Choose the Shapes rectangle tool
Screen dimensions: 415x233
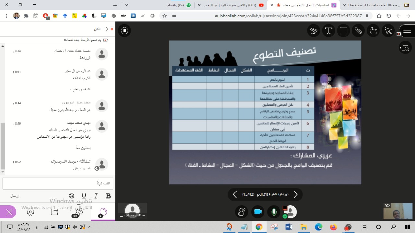tap(343, 30)
